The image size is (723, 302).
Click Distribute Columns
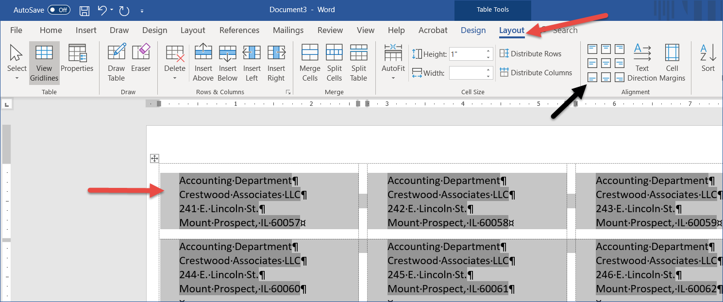click(536, 73)
